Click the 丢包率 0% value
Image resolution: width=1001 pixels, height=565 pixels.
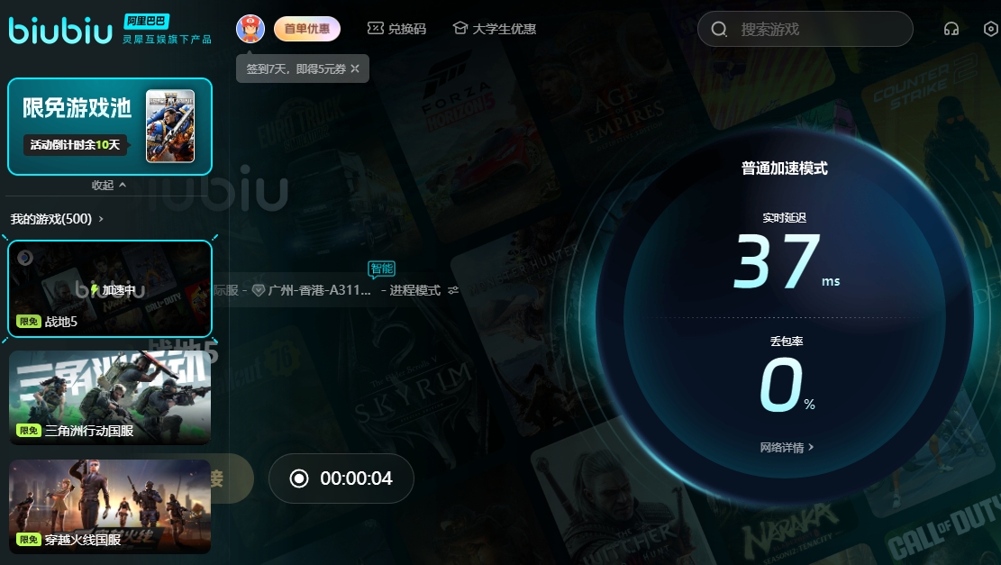[787, 384]
